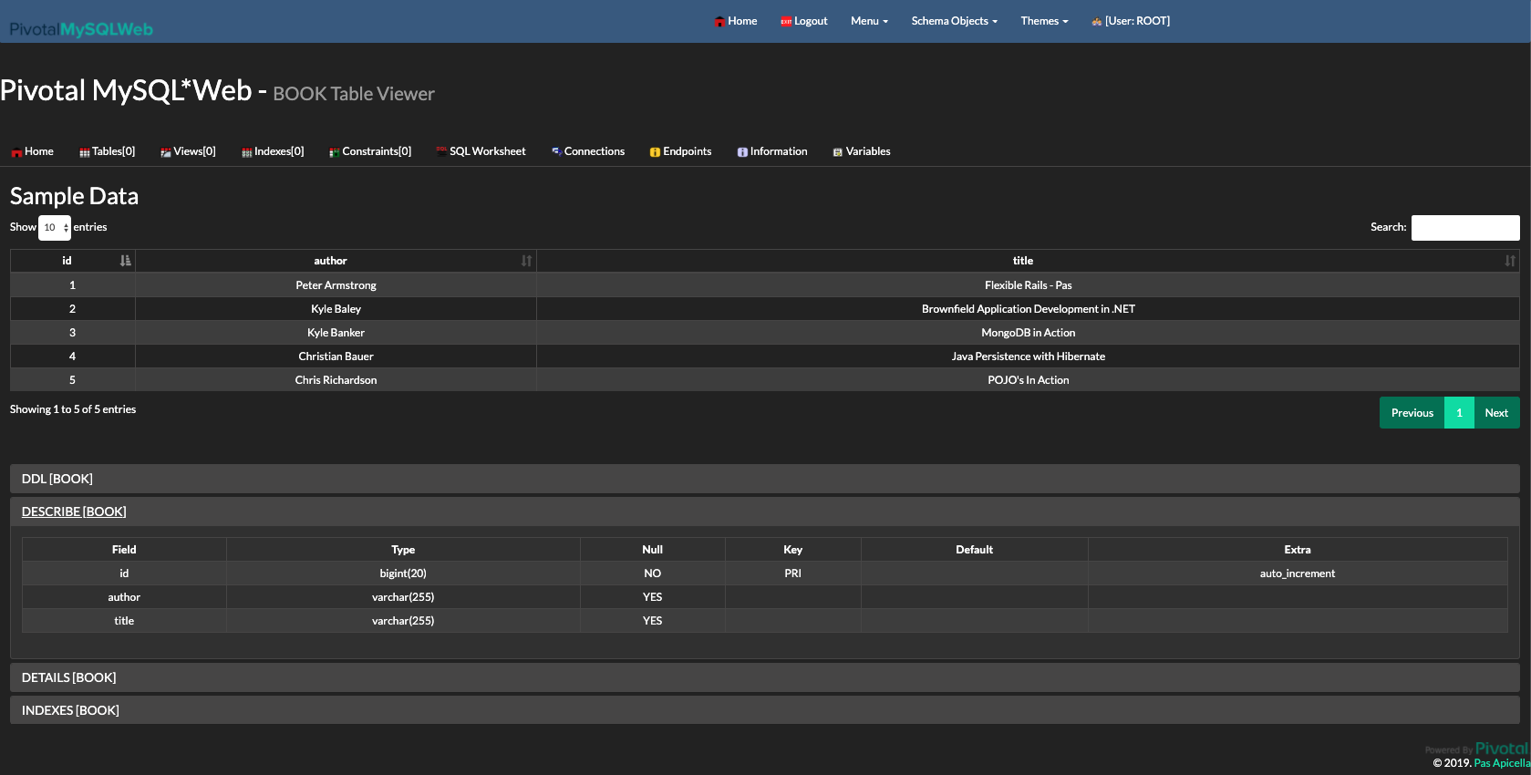Open the Menu dropdown
The image size is (1531, 775).
coord(869,21)
